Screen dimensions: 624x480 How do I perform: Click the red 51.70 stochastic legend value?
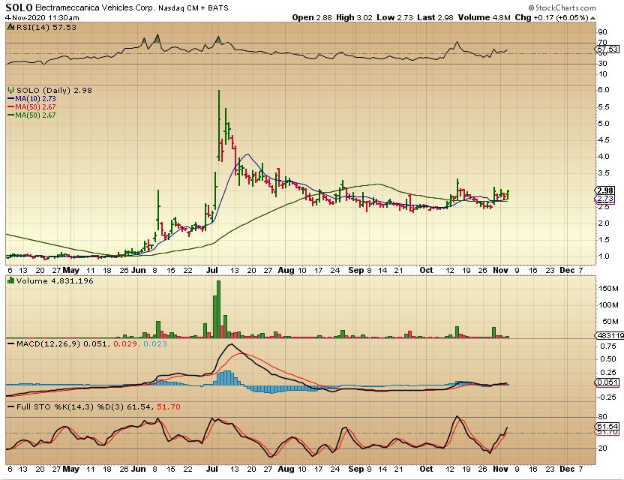pos(169,406)
